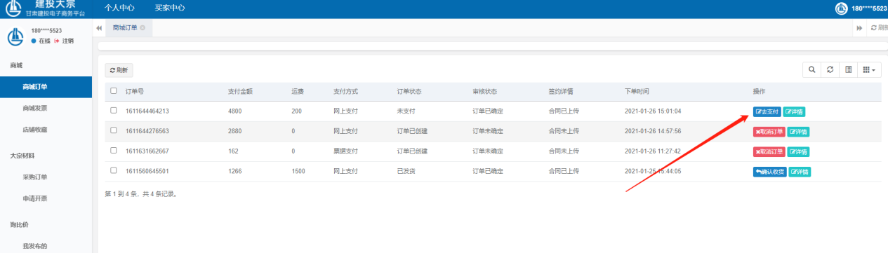Screen dimensions: 888x253
Task: Toggle the table card view icon
Action: [x=849, y=69]
